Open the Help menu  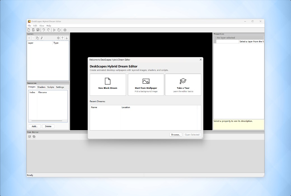click(49, 26)
